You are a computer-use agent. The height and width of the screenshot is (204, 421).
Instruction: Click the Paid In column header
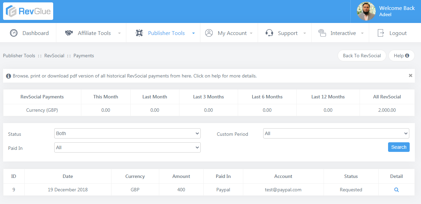(223, 176)
